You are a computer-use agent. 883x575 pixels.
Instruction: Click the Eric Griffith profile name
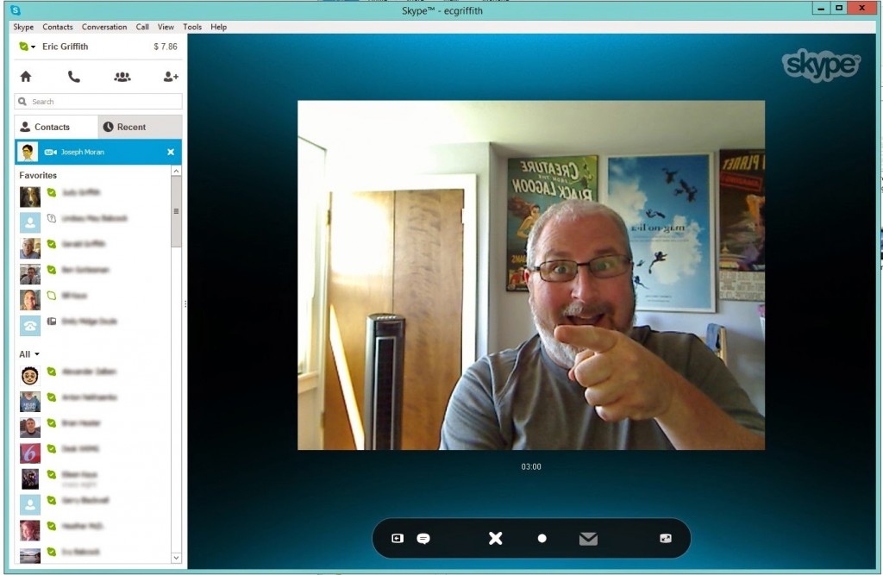point(66,47)
